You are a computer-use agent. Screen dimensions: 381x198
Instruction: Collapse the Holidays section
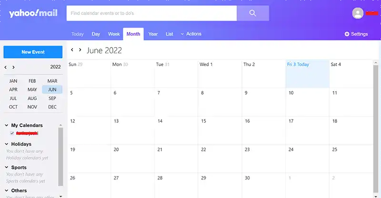point(7,144)
